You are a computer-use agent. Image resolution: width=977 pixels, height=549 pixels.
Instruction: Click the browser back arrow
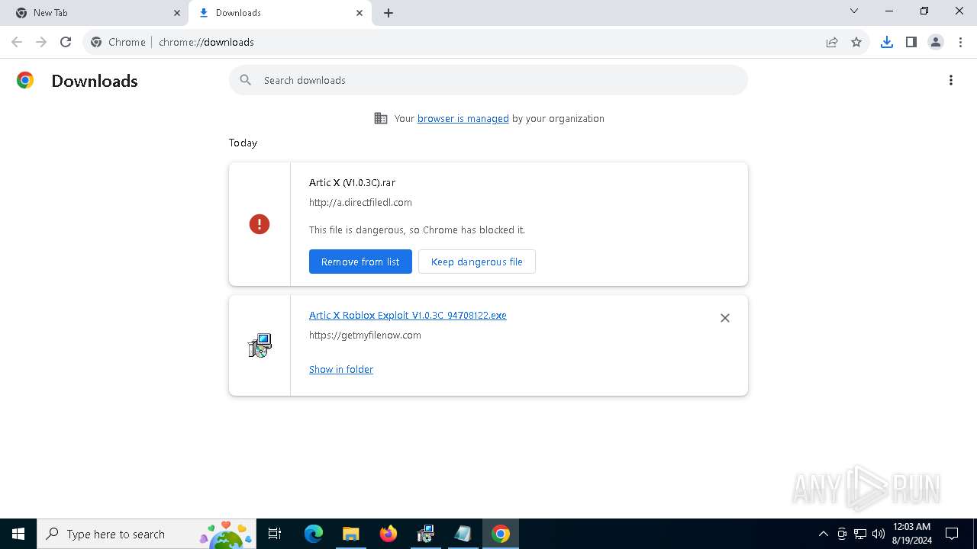click(x=17, y=42)
